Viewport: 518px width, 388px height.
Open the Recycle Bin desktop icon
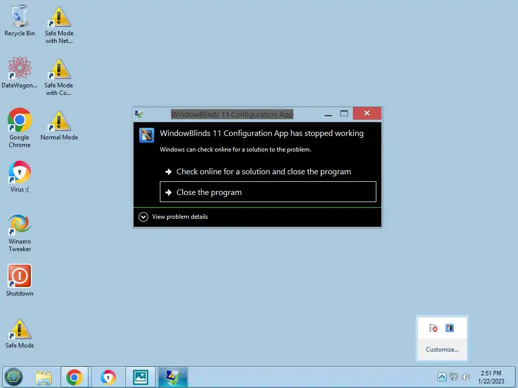pyautogui.click(x=20, y=20)
